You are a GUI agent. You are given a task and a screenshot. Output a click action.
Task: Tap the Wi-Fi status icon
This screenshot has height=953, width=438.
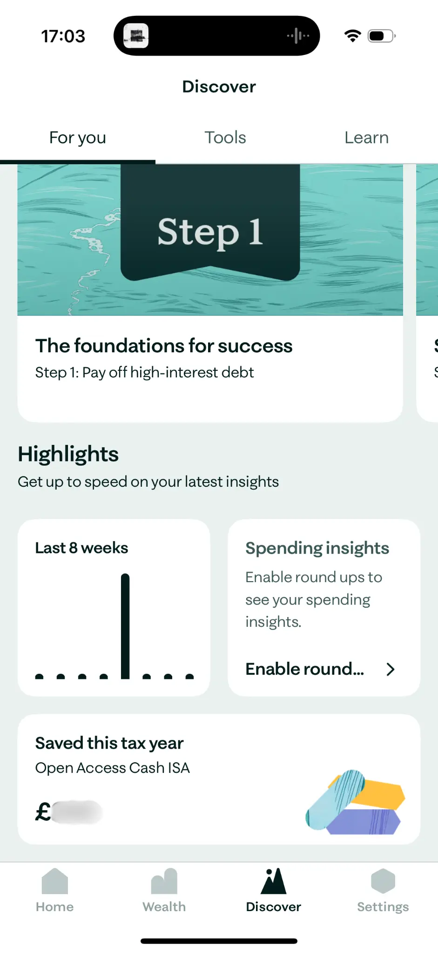click(x=352, y=36)
